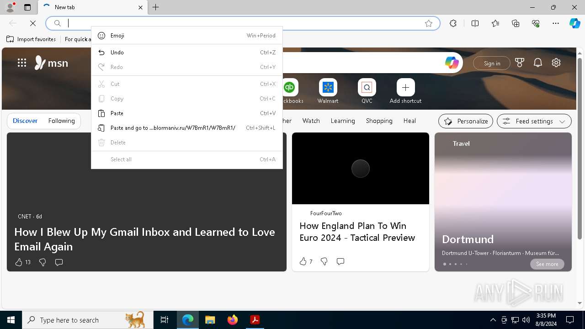Screen dimensions: 585x329
Task: Expand the Feed settings dropdown
Action: tap(534, 121)
